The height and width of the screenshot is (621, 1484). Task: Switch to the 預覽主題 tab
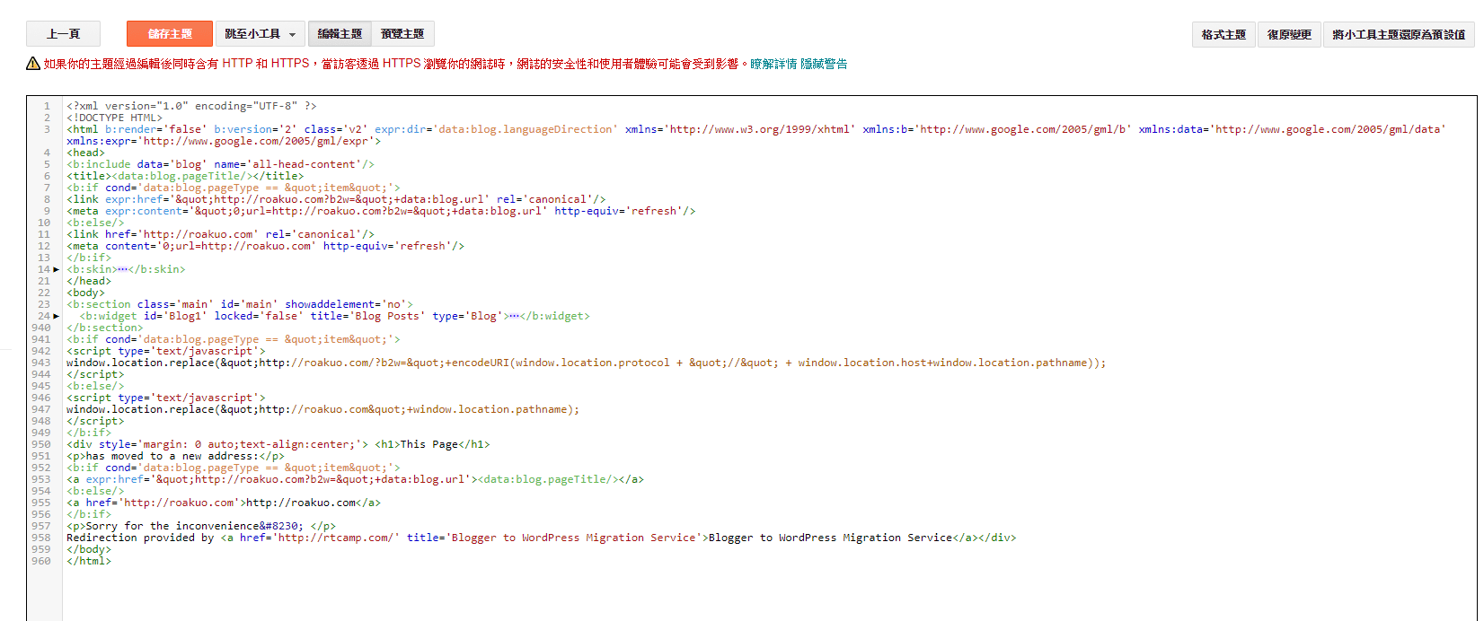click(402, 34)
